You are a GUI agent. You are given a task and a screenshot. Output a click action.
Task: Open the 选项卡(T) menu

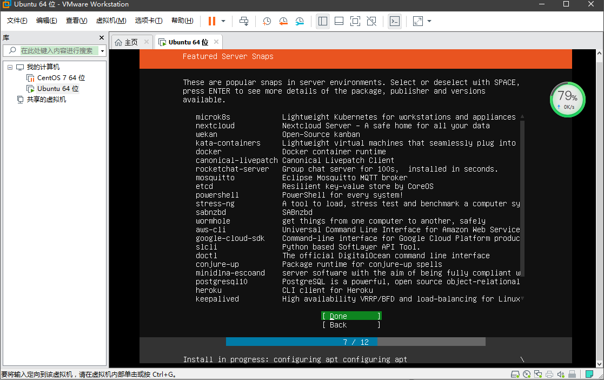click(149, 21)
